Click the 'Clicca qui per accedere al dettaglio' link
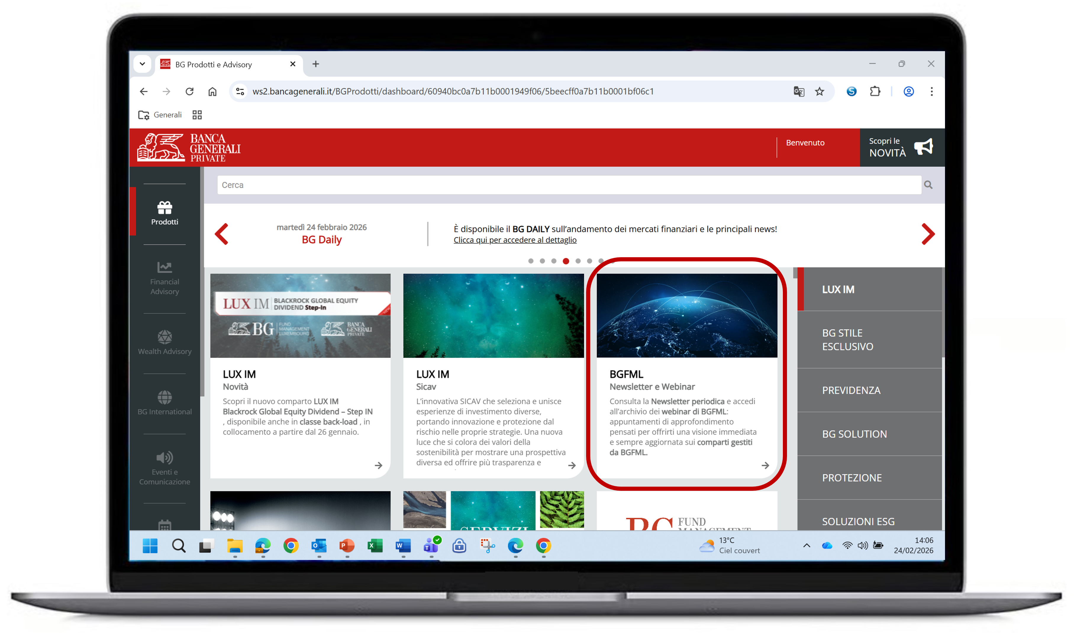Screen dimensions: 1074x633 click(515, 240)
